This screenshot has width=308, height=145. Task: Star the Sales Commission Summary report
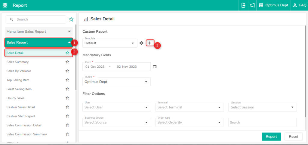(67, 134)
